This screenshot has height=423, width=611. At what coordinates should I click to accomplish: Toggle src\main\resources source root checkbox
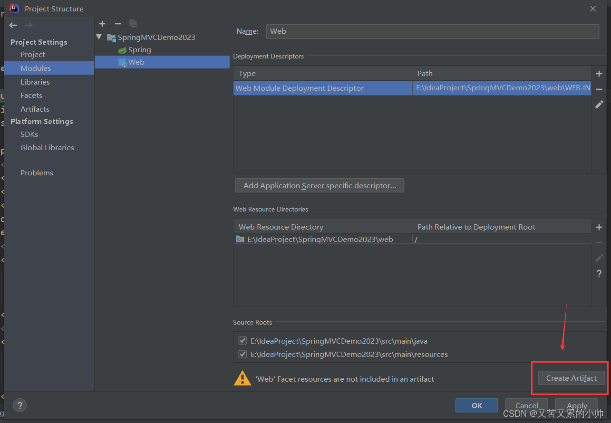pos(243,354)
